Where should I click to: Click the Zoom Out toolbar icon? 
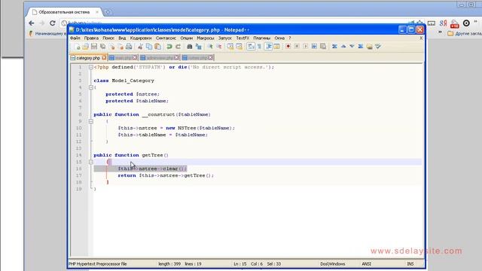219,47
